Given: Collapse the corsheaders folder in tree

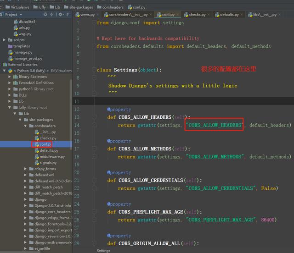Looking at the screenshot, I should tap(25, 126).
